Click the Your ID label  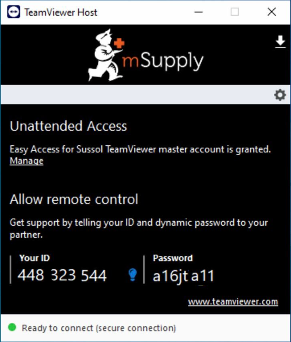(35, 258)
